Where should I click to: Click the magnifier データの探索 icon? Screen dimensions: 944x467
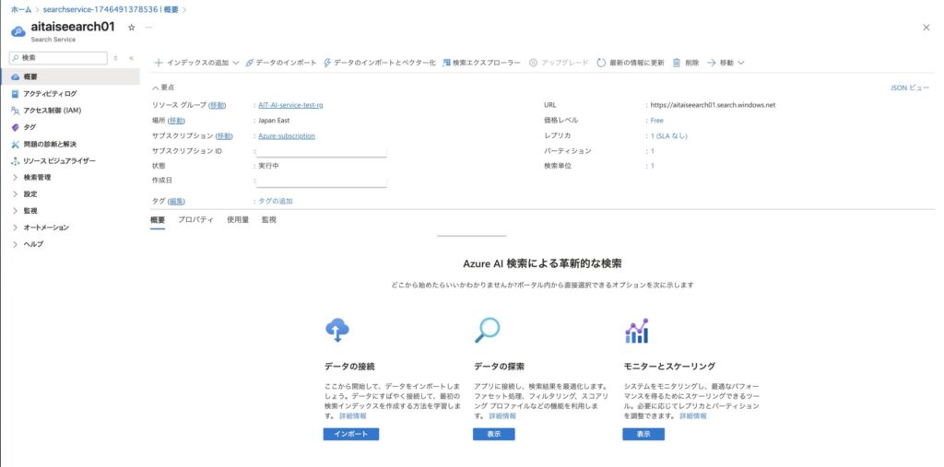tap(487, 331)
